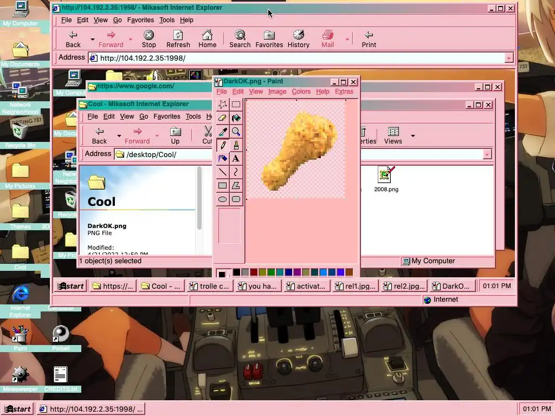Open the File menu in Paint
555x416 pixels.
point(222,92)
